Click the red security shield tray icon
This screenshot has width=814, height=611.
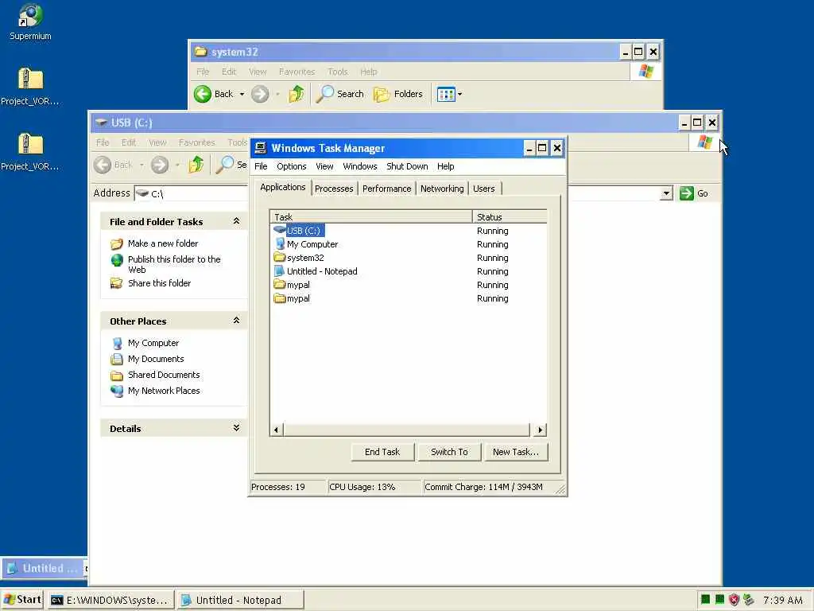click(x=734, y=600)
